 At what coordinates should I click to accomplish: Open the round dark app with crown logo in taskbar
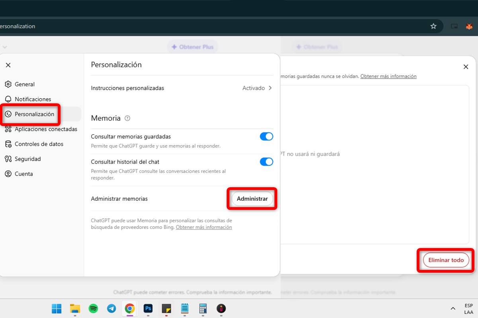coord(221,308)
